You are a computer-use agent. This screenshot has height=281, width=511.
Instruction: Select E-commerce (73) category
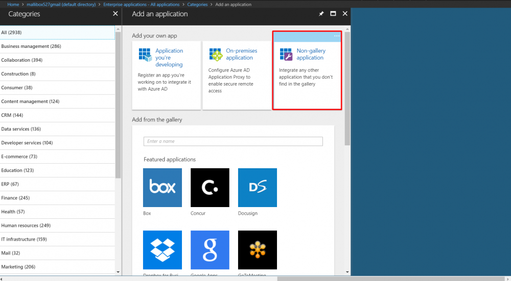(x=57, y=157)
